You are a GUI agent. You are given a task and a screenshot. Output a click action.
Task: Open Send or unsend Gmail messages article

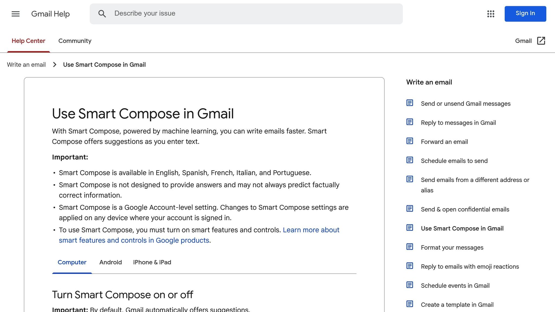tap(466, 103)
